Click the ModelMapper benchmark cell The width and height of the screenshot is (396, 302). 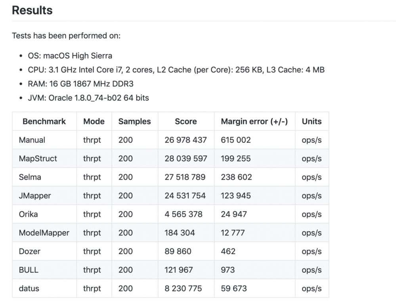pyautogui.click(x=44, y=233)
